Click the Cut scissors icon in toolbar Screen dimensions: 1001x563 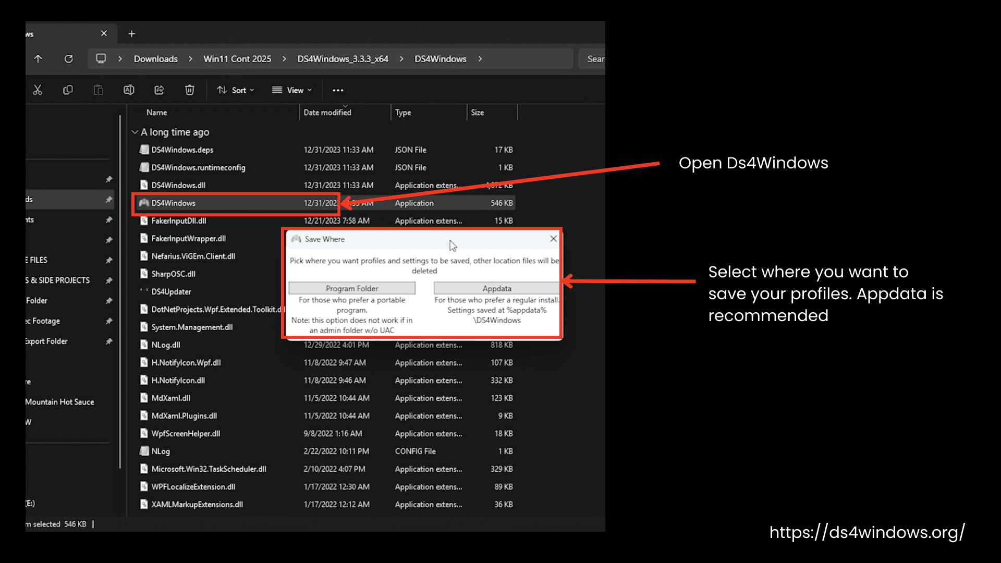[x=38, y=90]
